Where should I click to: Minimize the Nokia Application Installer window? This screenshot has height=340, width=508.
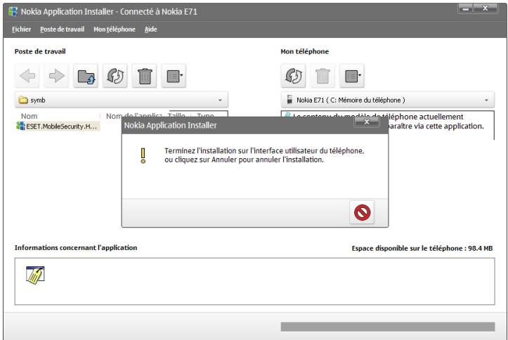466,8
